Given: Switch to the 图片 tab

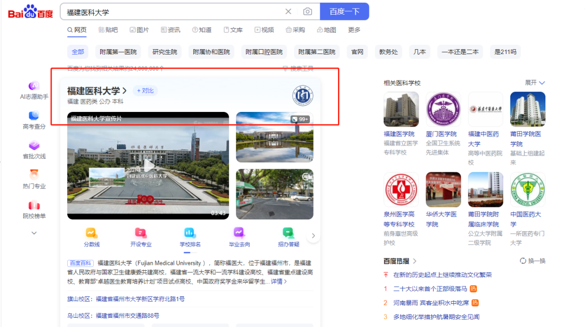Looking at the screenshot, I should [140, 30].
